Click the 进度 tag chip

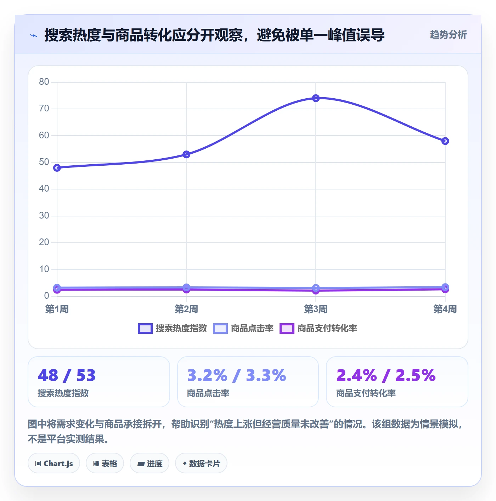click(x=150, y=463)
